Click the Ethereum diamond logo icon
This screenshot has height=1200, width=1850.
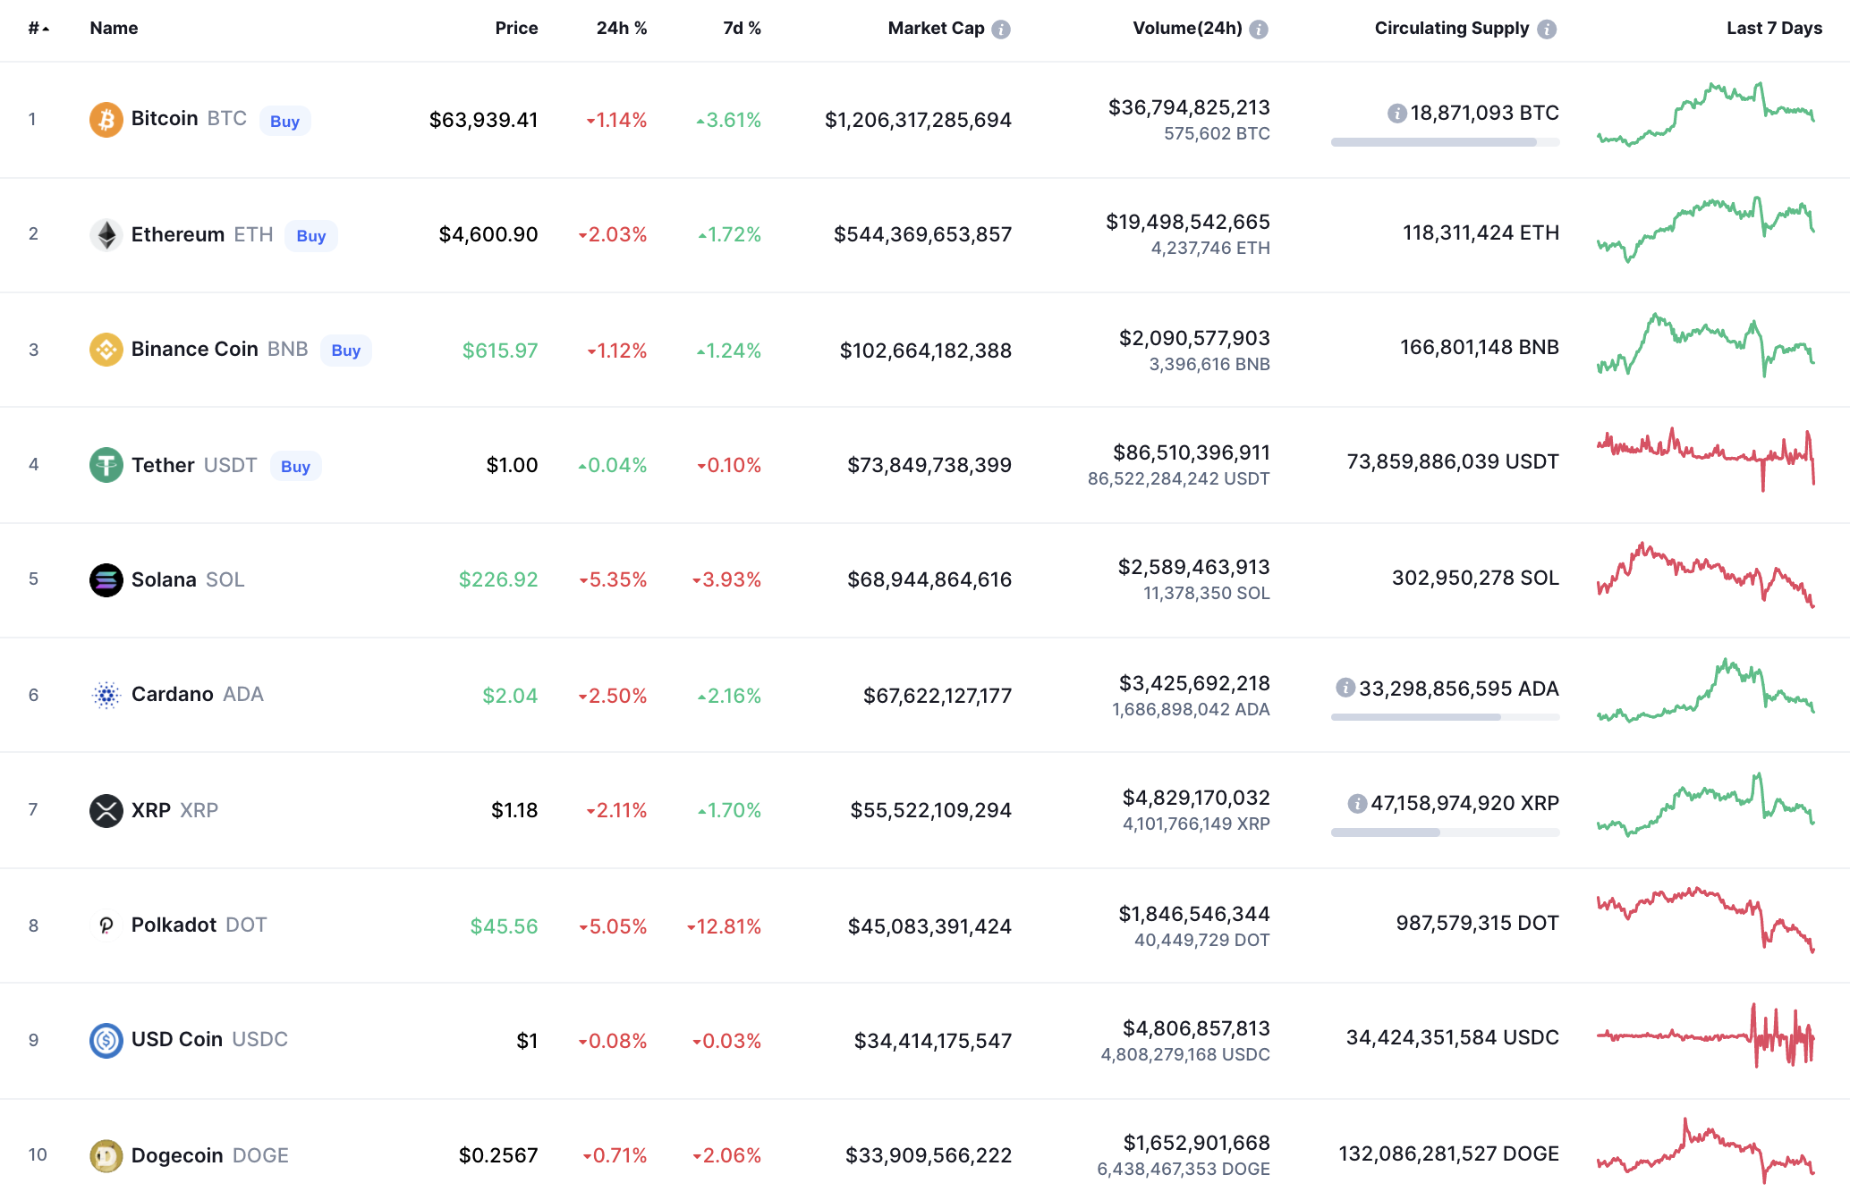(x=106, y=234)
